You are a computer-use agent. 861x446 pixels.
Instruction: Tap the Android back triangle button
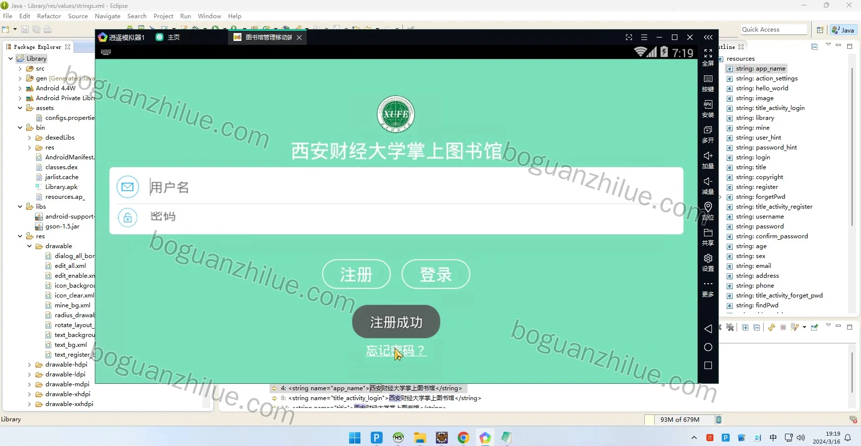[x=708, y=329]
